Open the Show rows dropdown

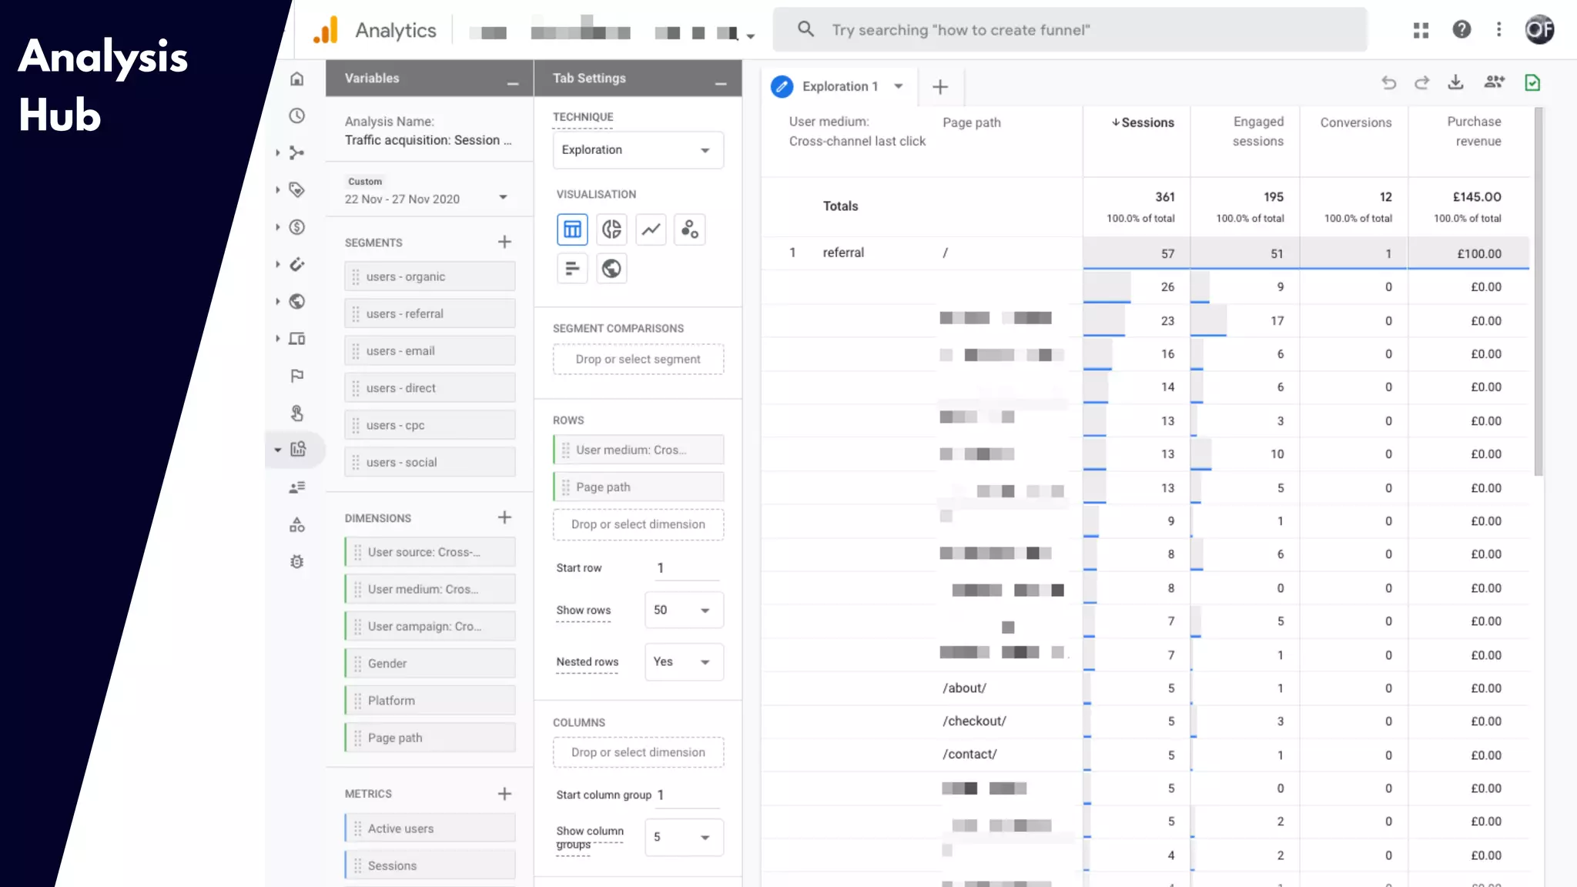point(684,610)
